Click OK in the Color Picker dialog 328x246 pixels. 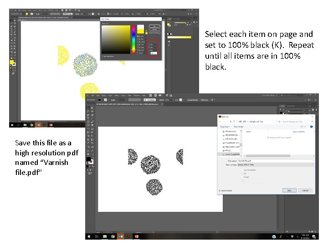pyautogui.click(x=154, y=26)
